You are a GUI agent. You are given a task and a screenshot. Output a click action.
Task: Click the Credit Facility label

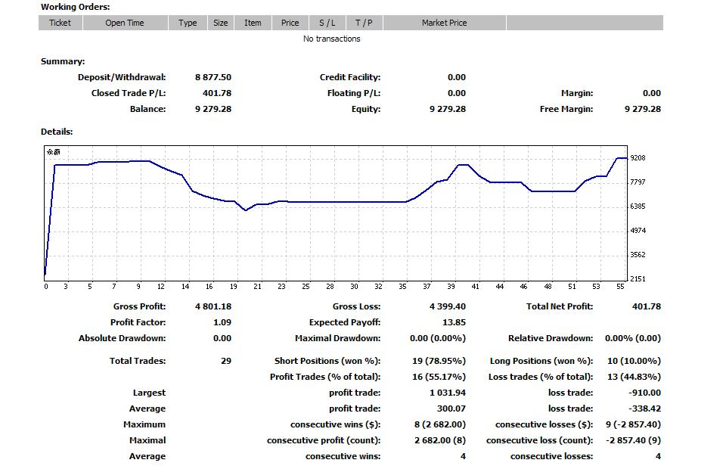click(350, 77)
